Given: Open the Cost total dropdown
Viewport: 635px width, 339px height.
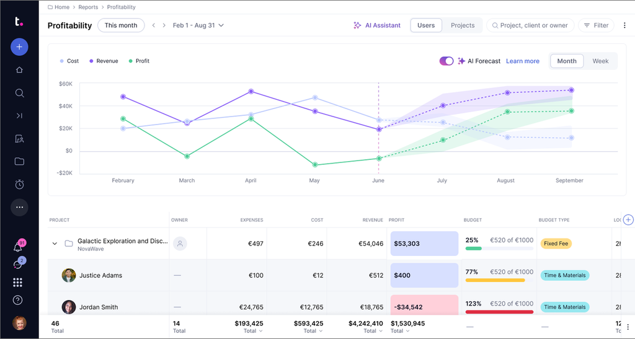Looking at the screenshot, I should click(313, 330).
